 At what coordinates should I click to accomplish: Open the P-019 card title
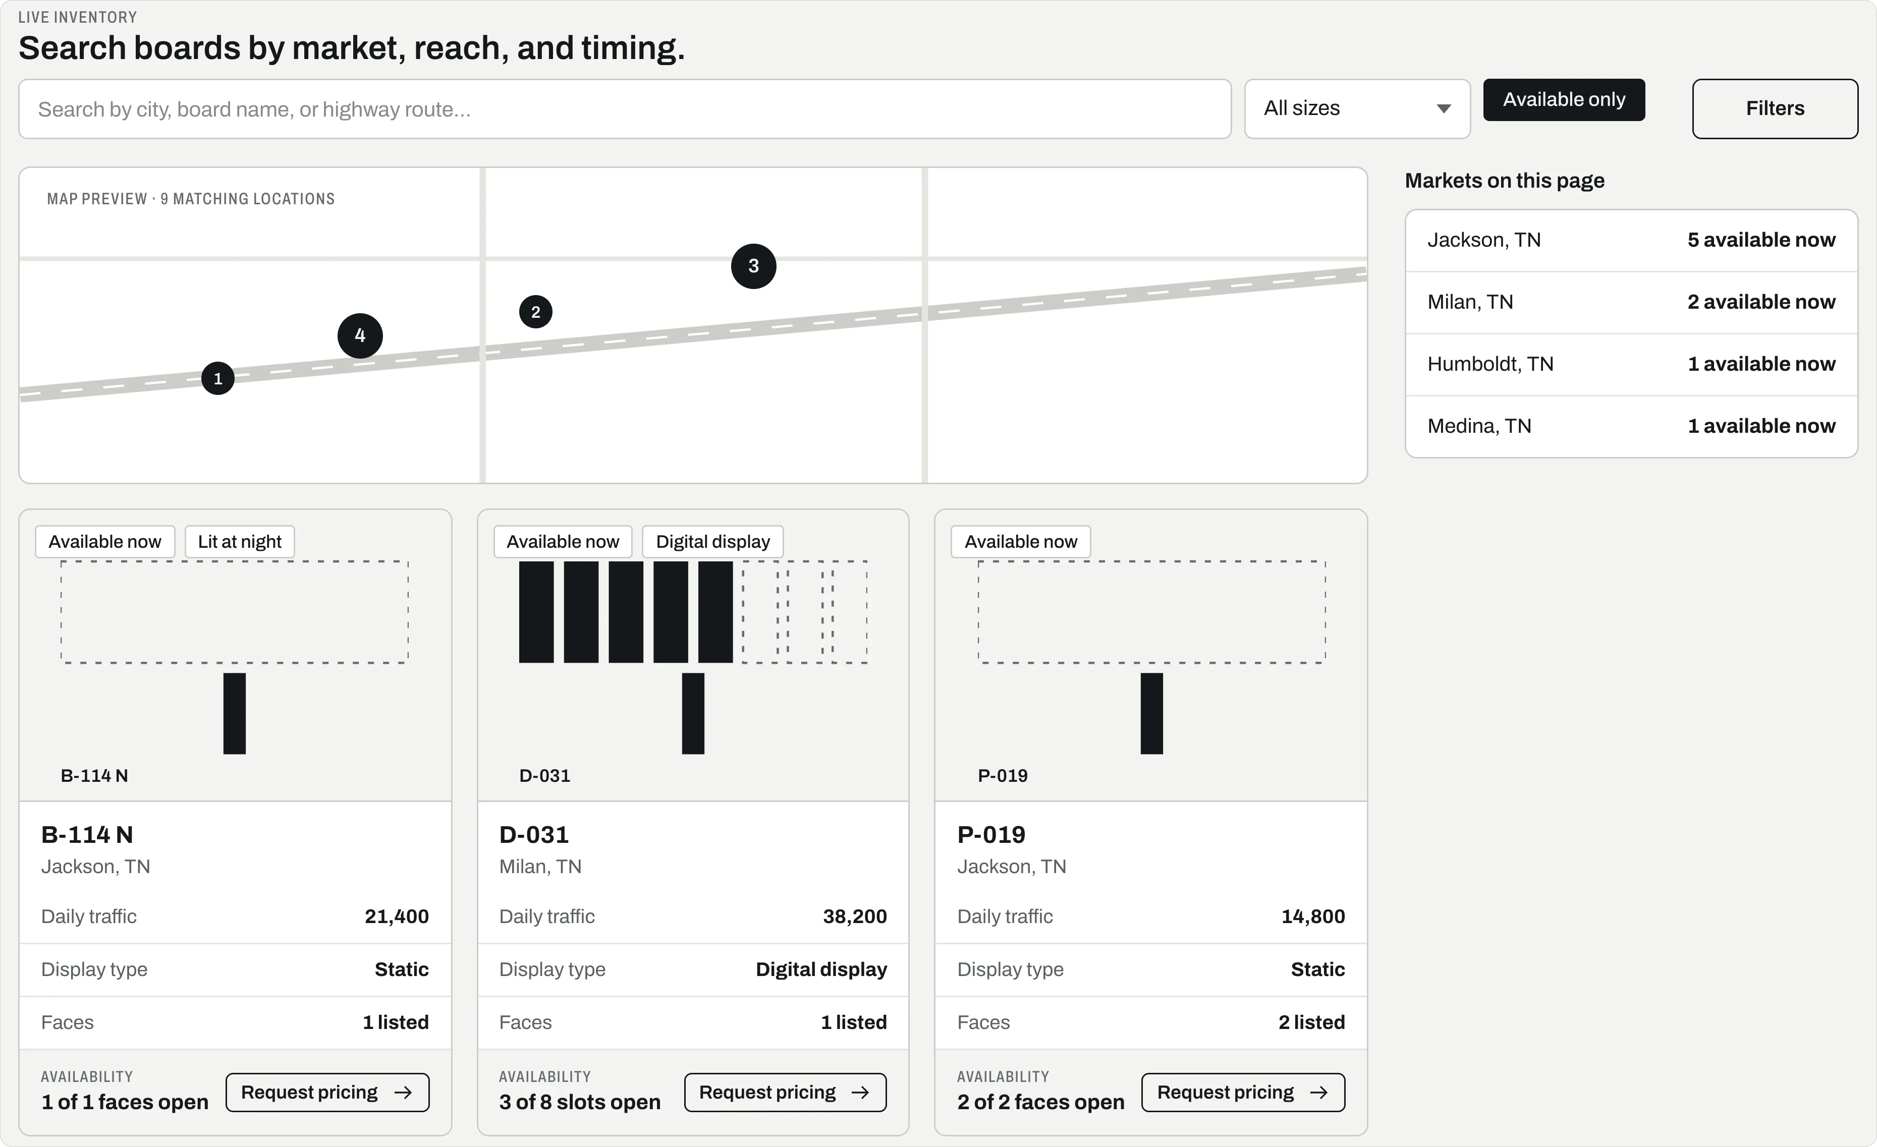click(991, 835)
